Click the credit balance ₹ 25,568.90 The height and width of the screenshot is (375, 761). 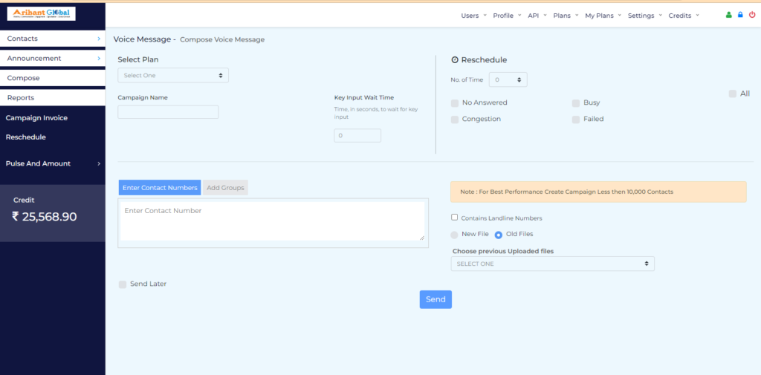pos(44,217)
